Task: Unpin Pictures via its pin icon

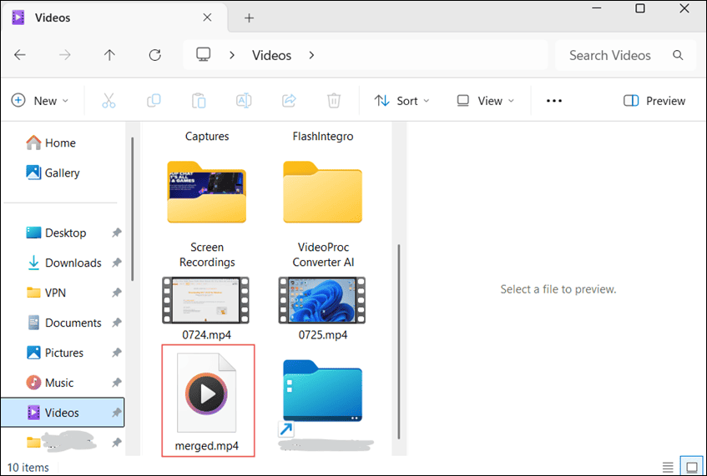Action: pos(117,353)
